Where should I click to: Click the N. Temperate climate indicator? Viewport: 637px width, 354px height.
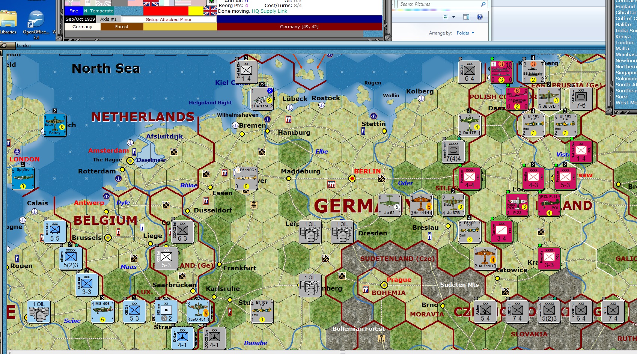[99, 11]
